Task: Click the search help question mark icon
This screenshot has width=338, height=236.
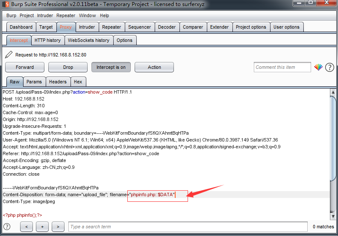Action: pos(7,227)
